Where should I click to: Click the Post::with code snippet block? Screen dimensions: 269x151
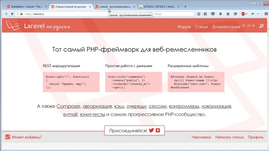tap(133, 82)
